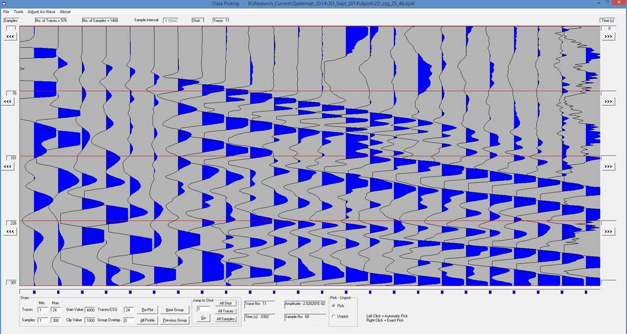
Task: Open the File menu
Action: [x=7, y=11]
